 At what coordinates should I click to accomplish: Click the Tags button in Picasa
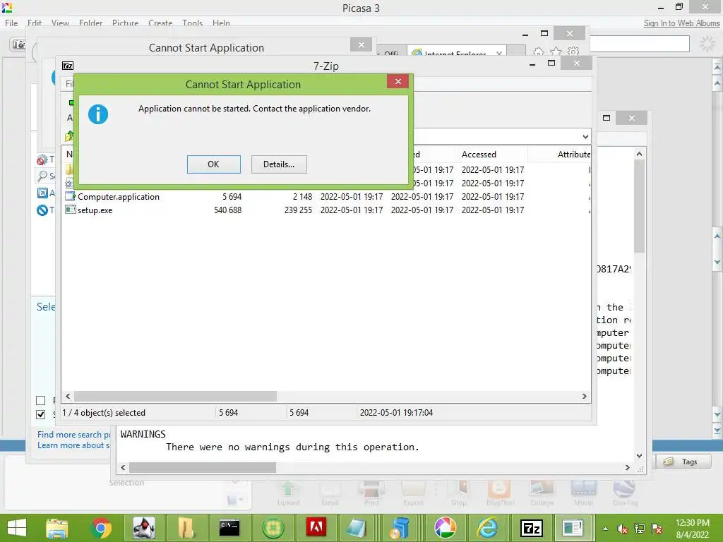(x=683, y=462)
